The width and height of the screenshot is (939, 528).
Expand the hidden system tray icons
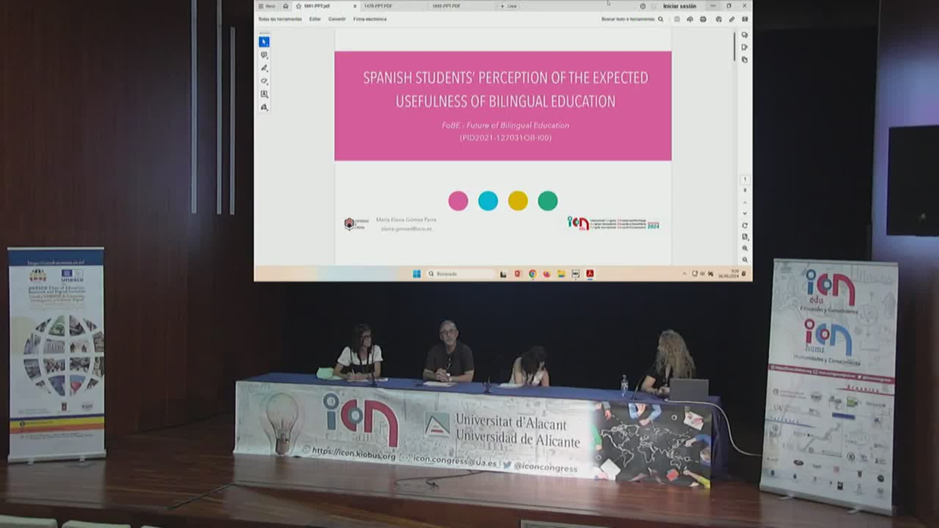coord(684,274)
